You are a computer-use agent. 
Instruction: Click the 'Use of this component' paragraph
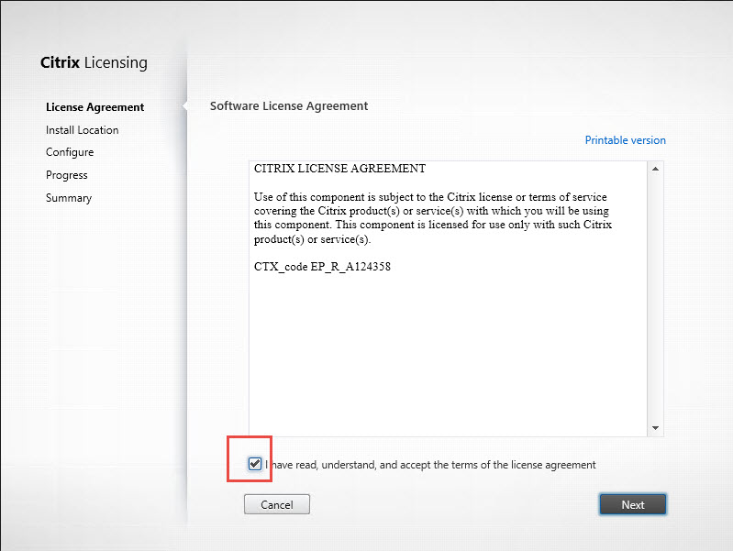pyautogui.click(x=433, y=218)
